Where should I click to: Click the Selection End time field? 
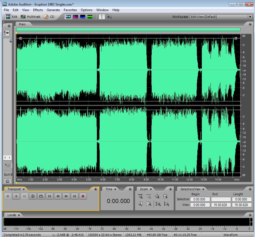coord(221,199)
